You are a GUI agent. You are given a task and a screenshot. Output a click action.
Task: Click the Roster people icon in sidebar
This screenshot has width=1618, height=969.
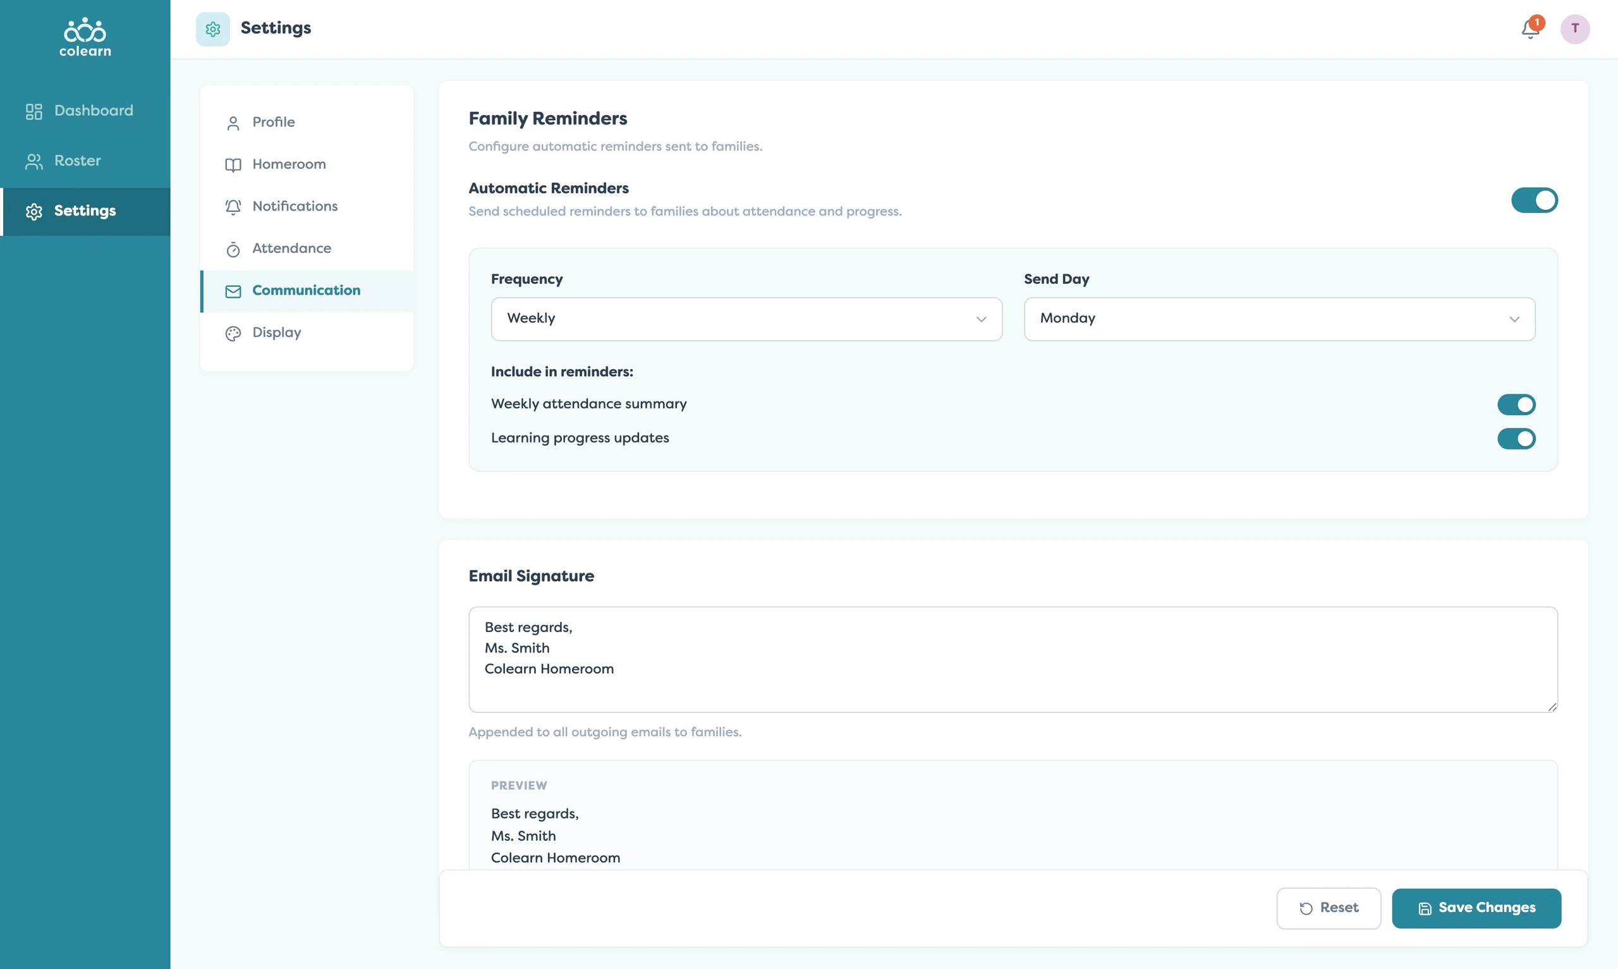click(34, 161)
